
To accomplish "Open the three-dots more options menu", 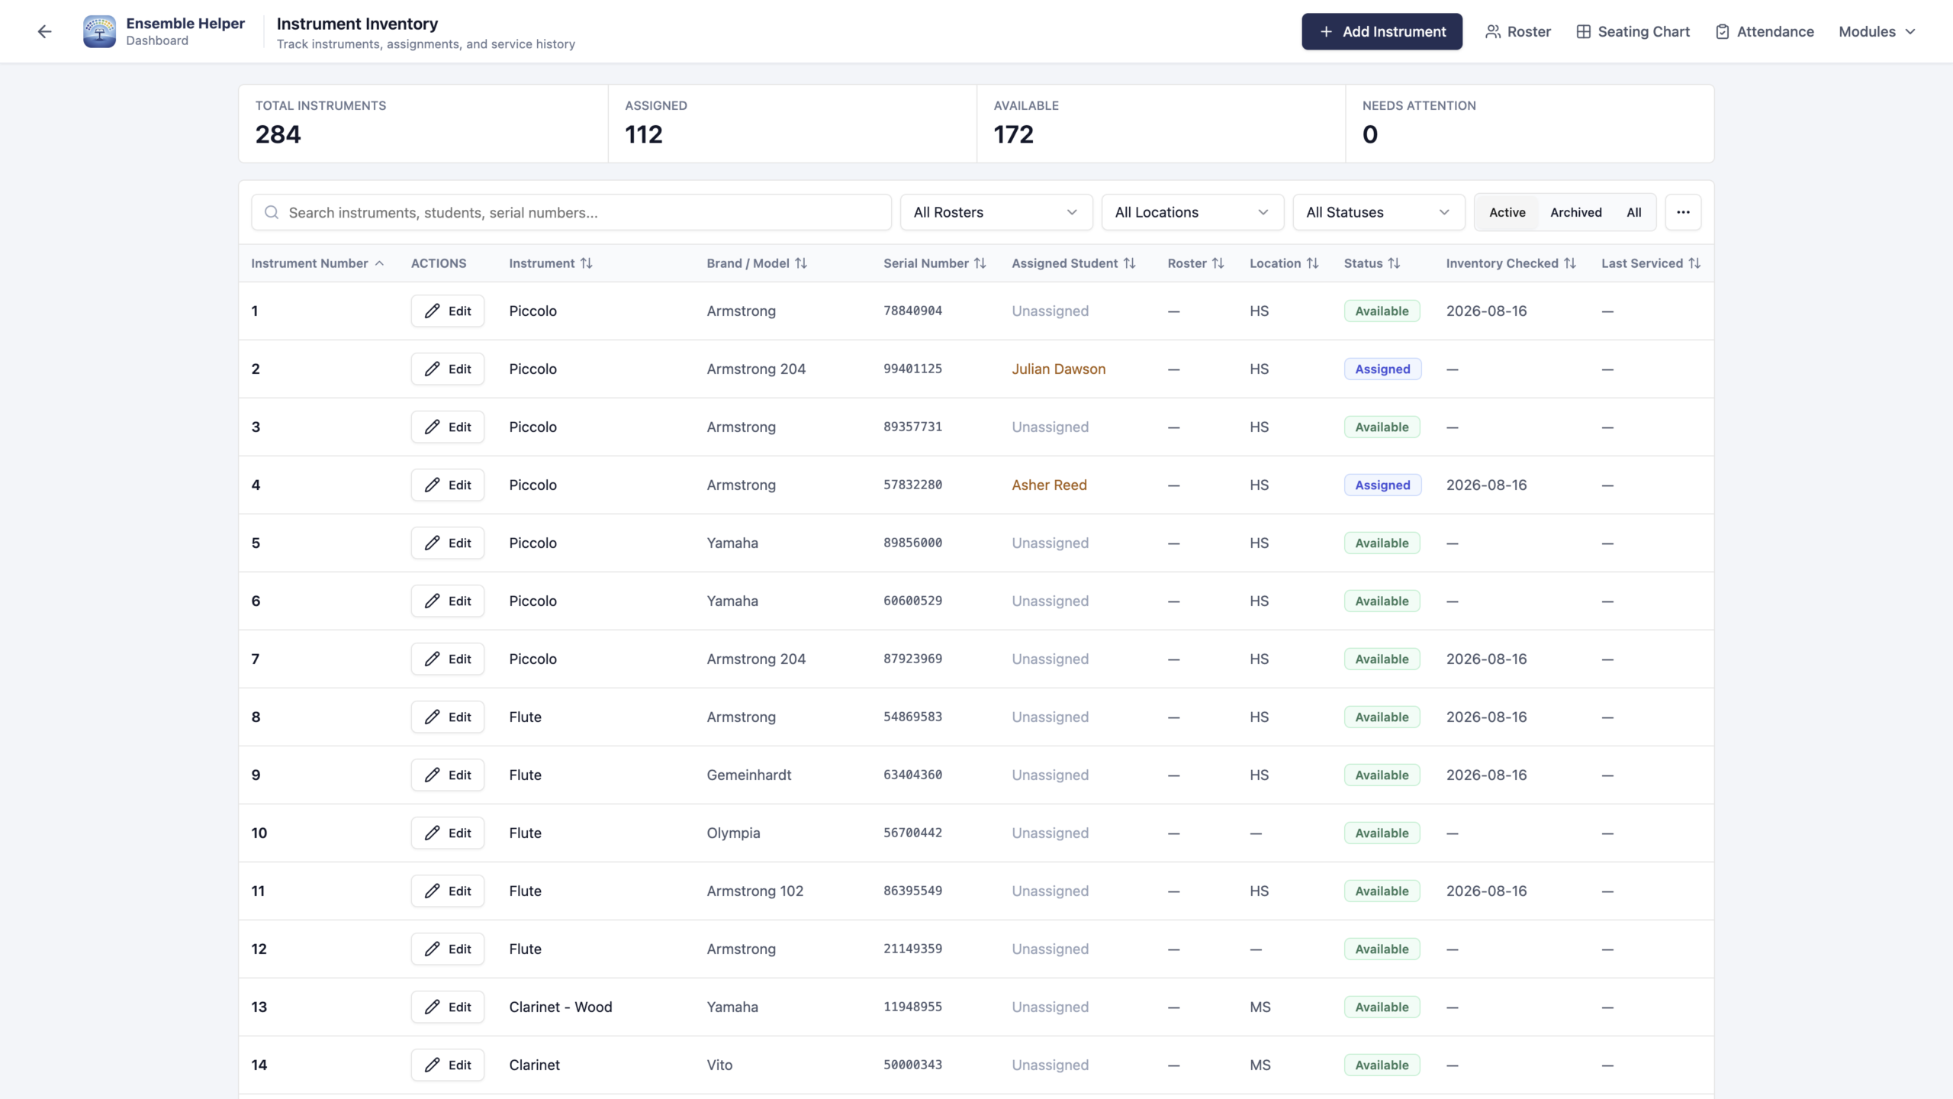I will pyautogui.click(x=1683, y=212).
